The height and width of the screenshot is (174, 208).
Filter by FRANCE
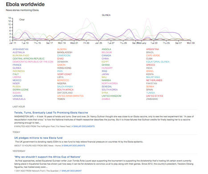point(17,65)
